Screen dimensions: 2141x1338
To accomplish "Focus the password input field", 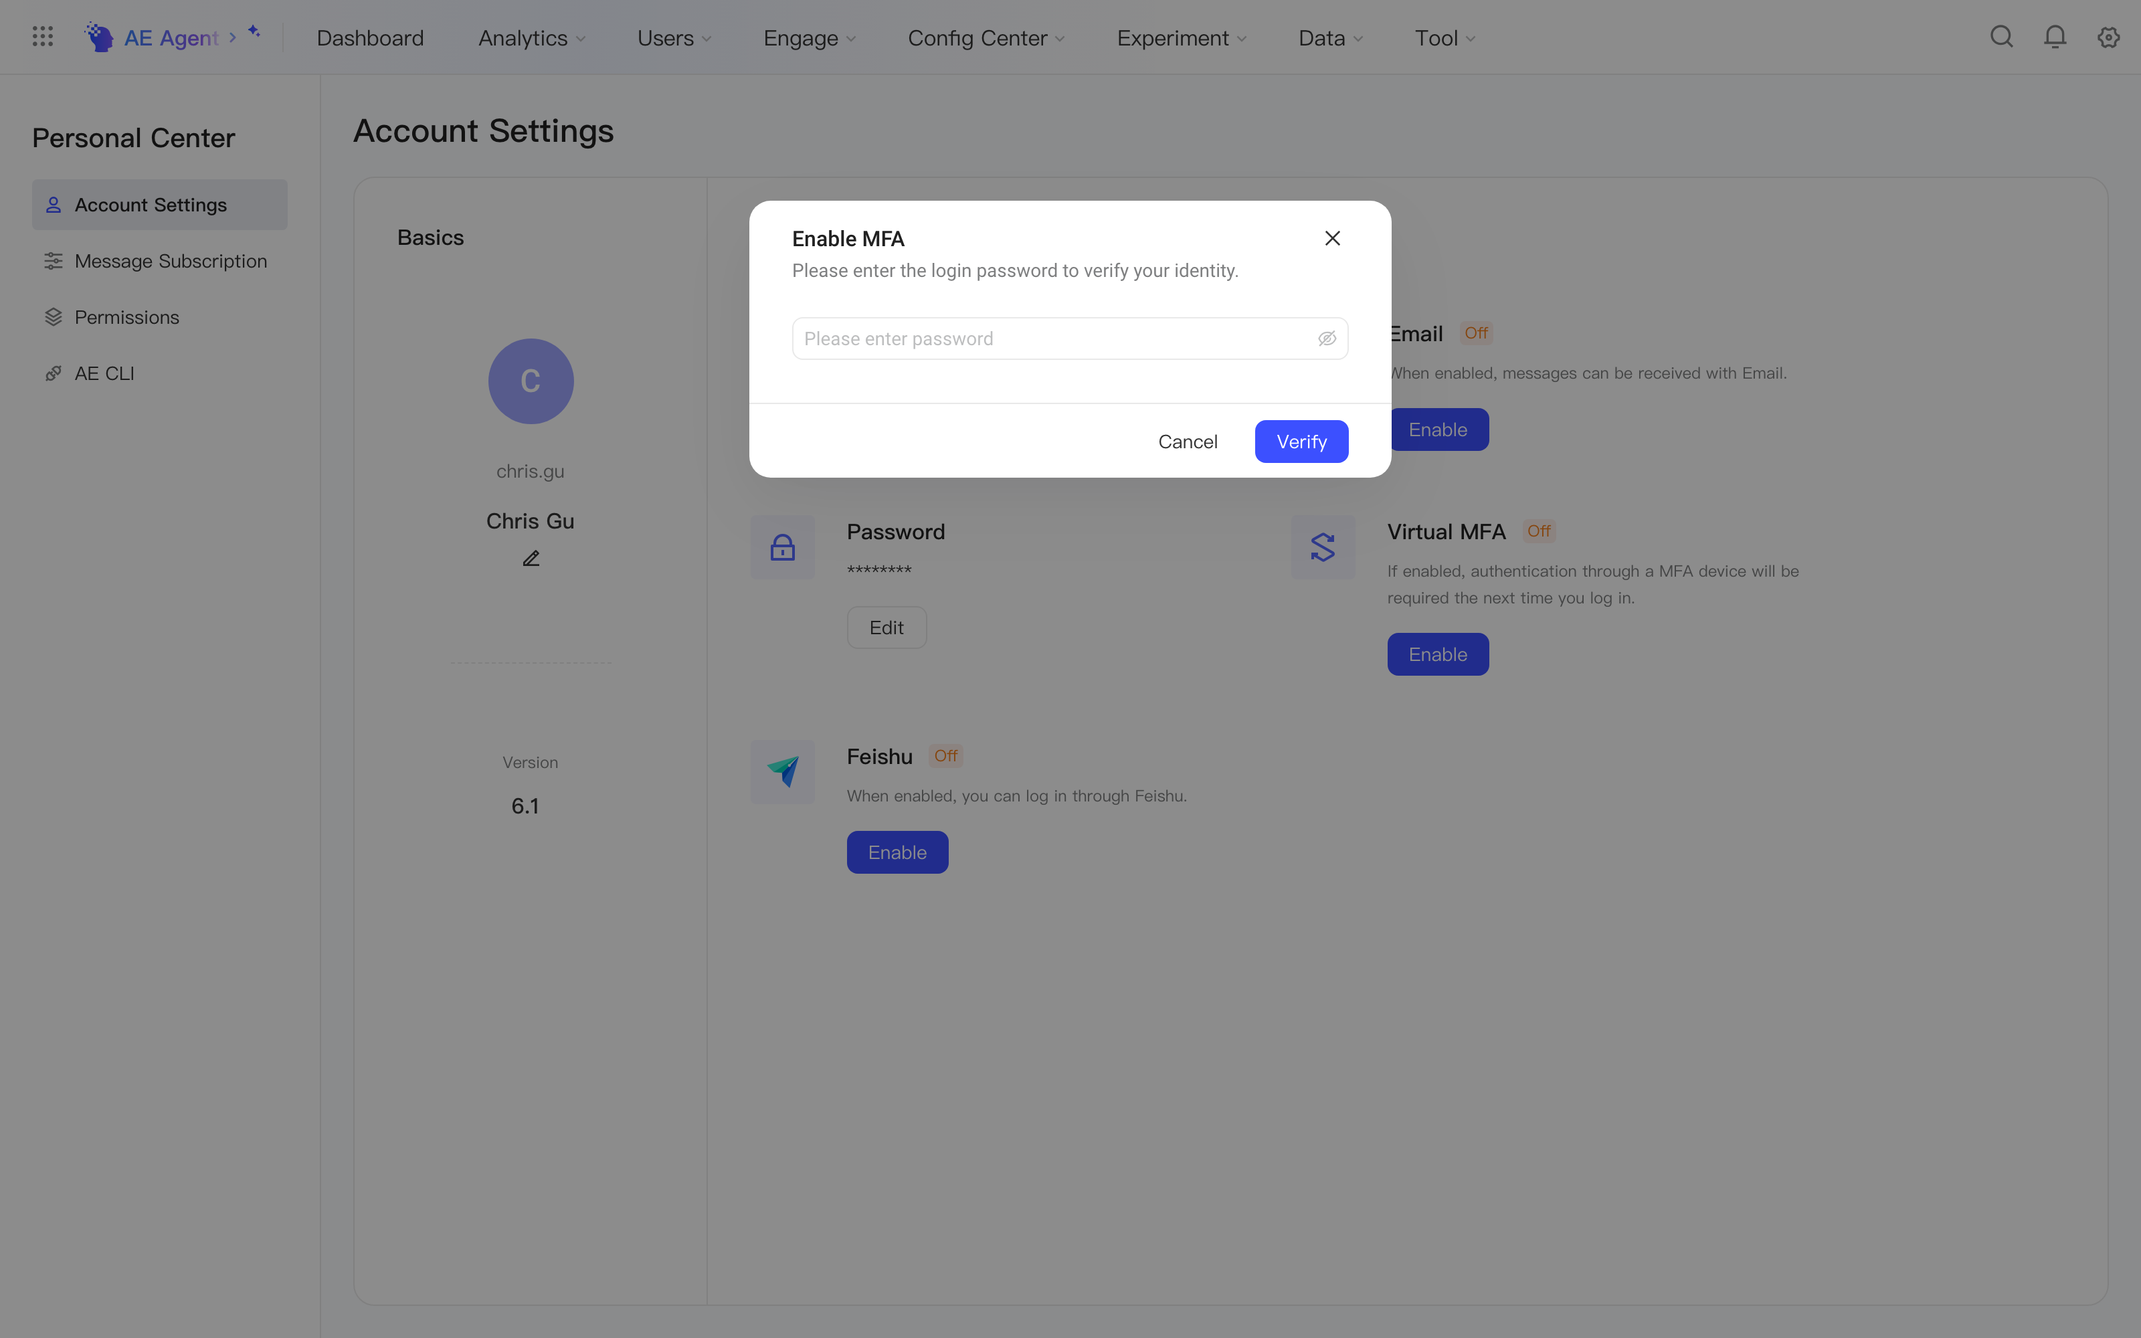I will (x=1070, y=339).
